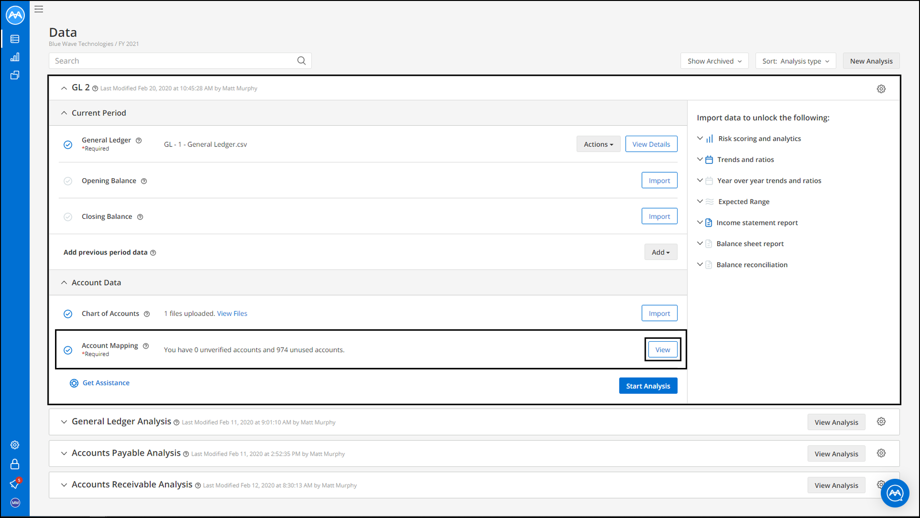Image resolution: width=920 pixels, height=518 pixels.
Task: Collapse the GL 2 analysis section
Action: [64, 88]
